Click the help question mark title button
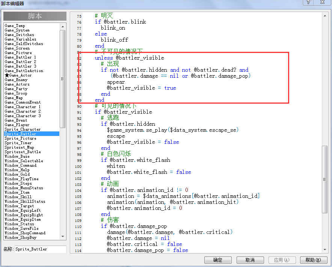The image size is (332, 267). pyautogui.click(x=308, y=2)
